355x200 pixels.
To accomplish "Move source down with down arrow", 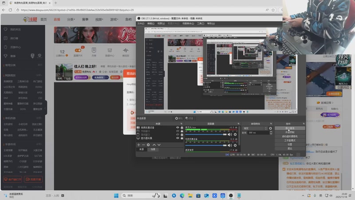I will [x=159, y=145].
